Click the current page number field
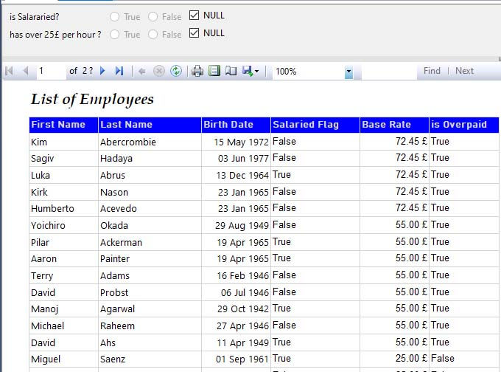Screen dimensions: 501x372 (x=51, y=71)
